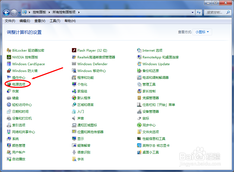Click the 默认程序 icon
This screenshot has width=234, height=172.
click(74, 98)
